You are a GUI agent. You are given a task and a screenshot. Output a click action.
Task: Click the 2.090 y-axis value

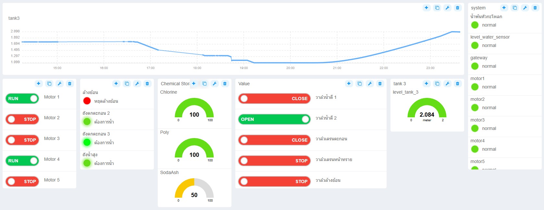[15, 31]
